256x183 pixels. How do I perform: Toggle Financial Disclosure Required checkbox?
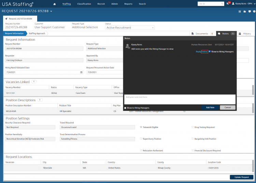coord(193,151)
